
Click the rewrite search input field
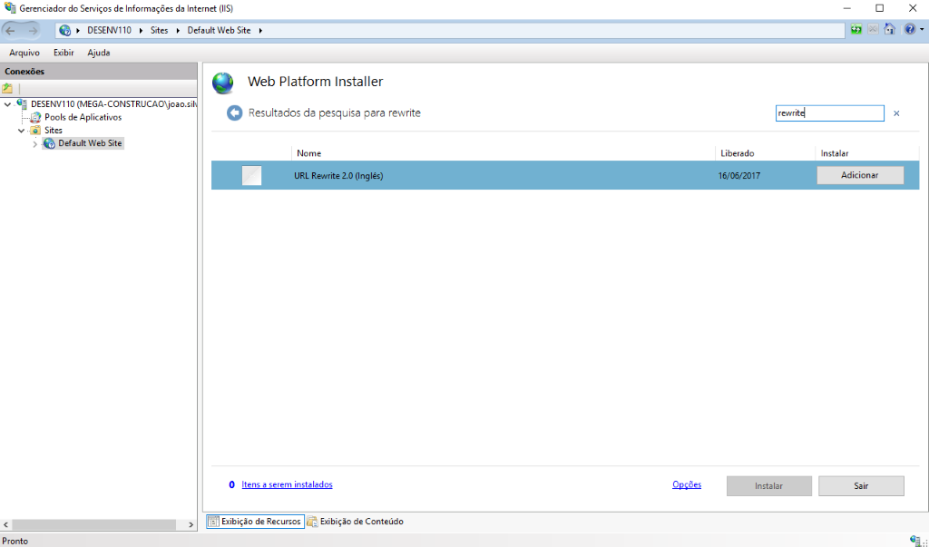[x=829, y=113]
